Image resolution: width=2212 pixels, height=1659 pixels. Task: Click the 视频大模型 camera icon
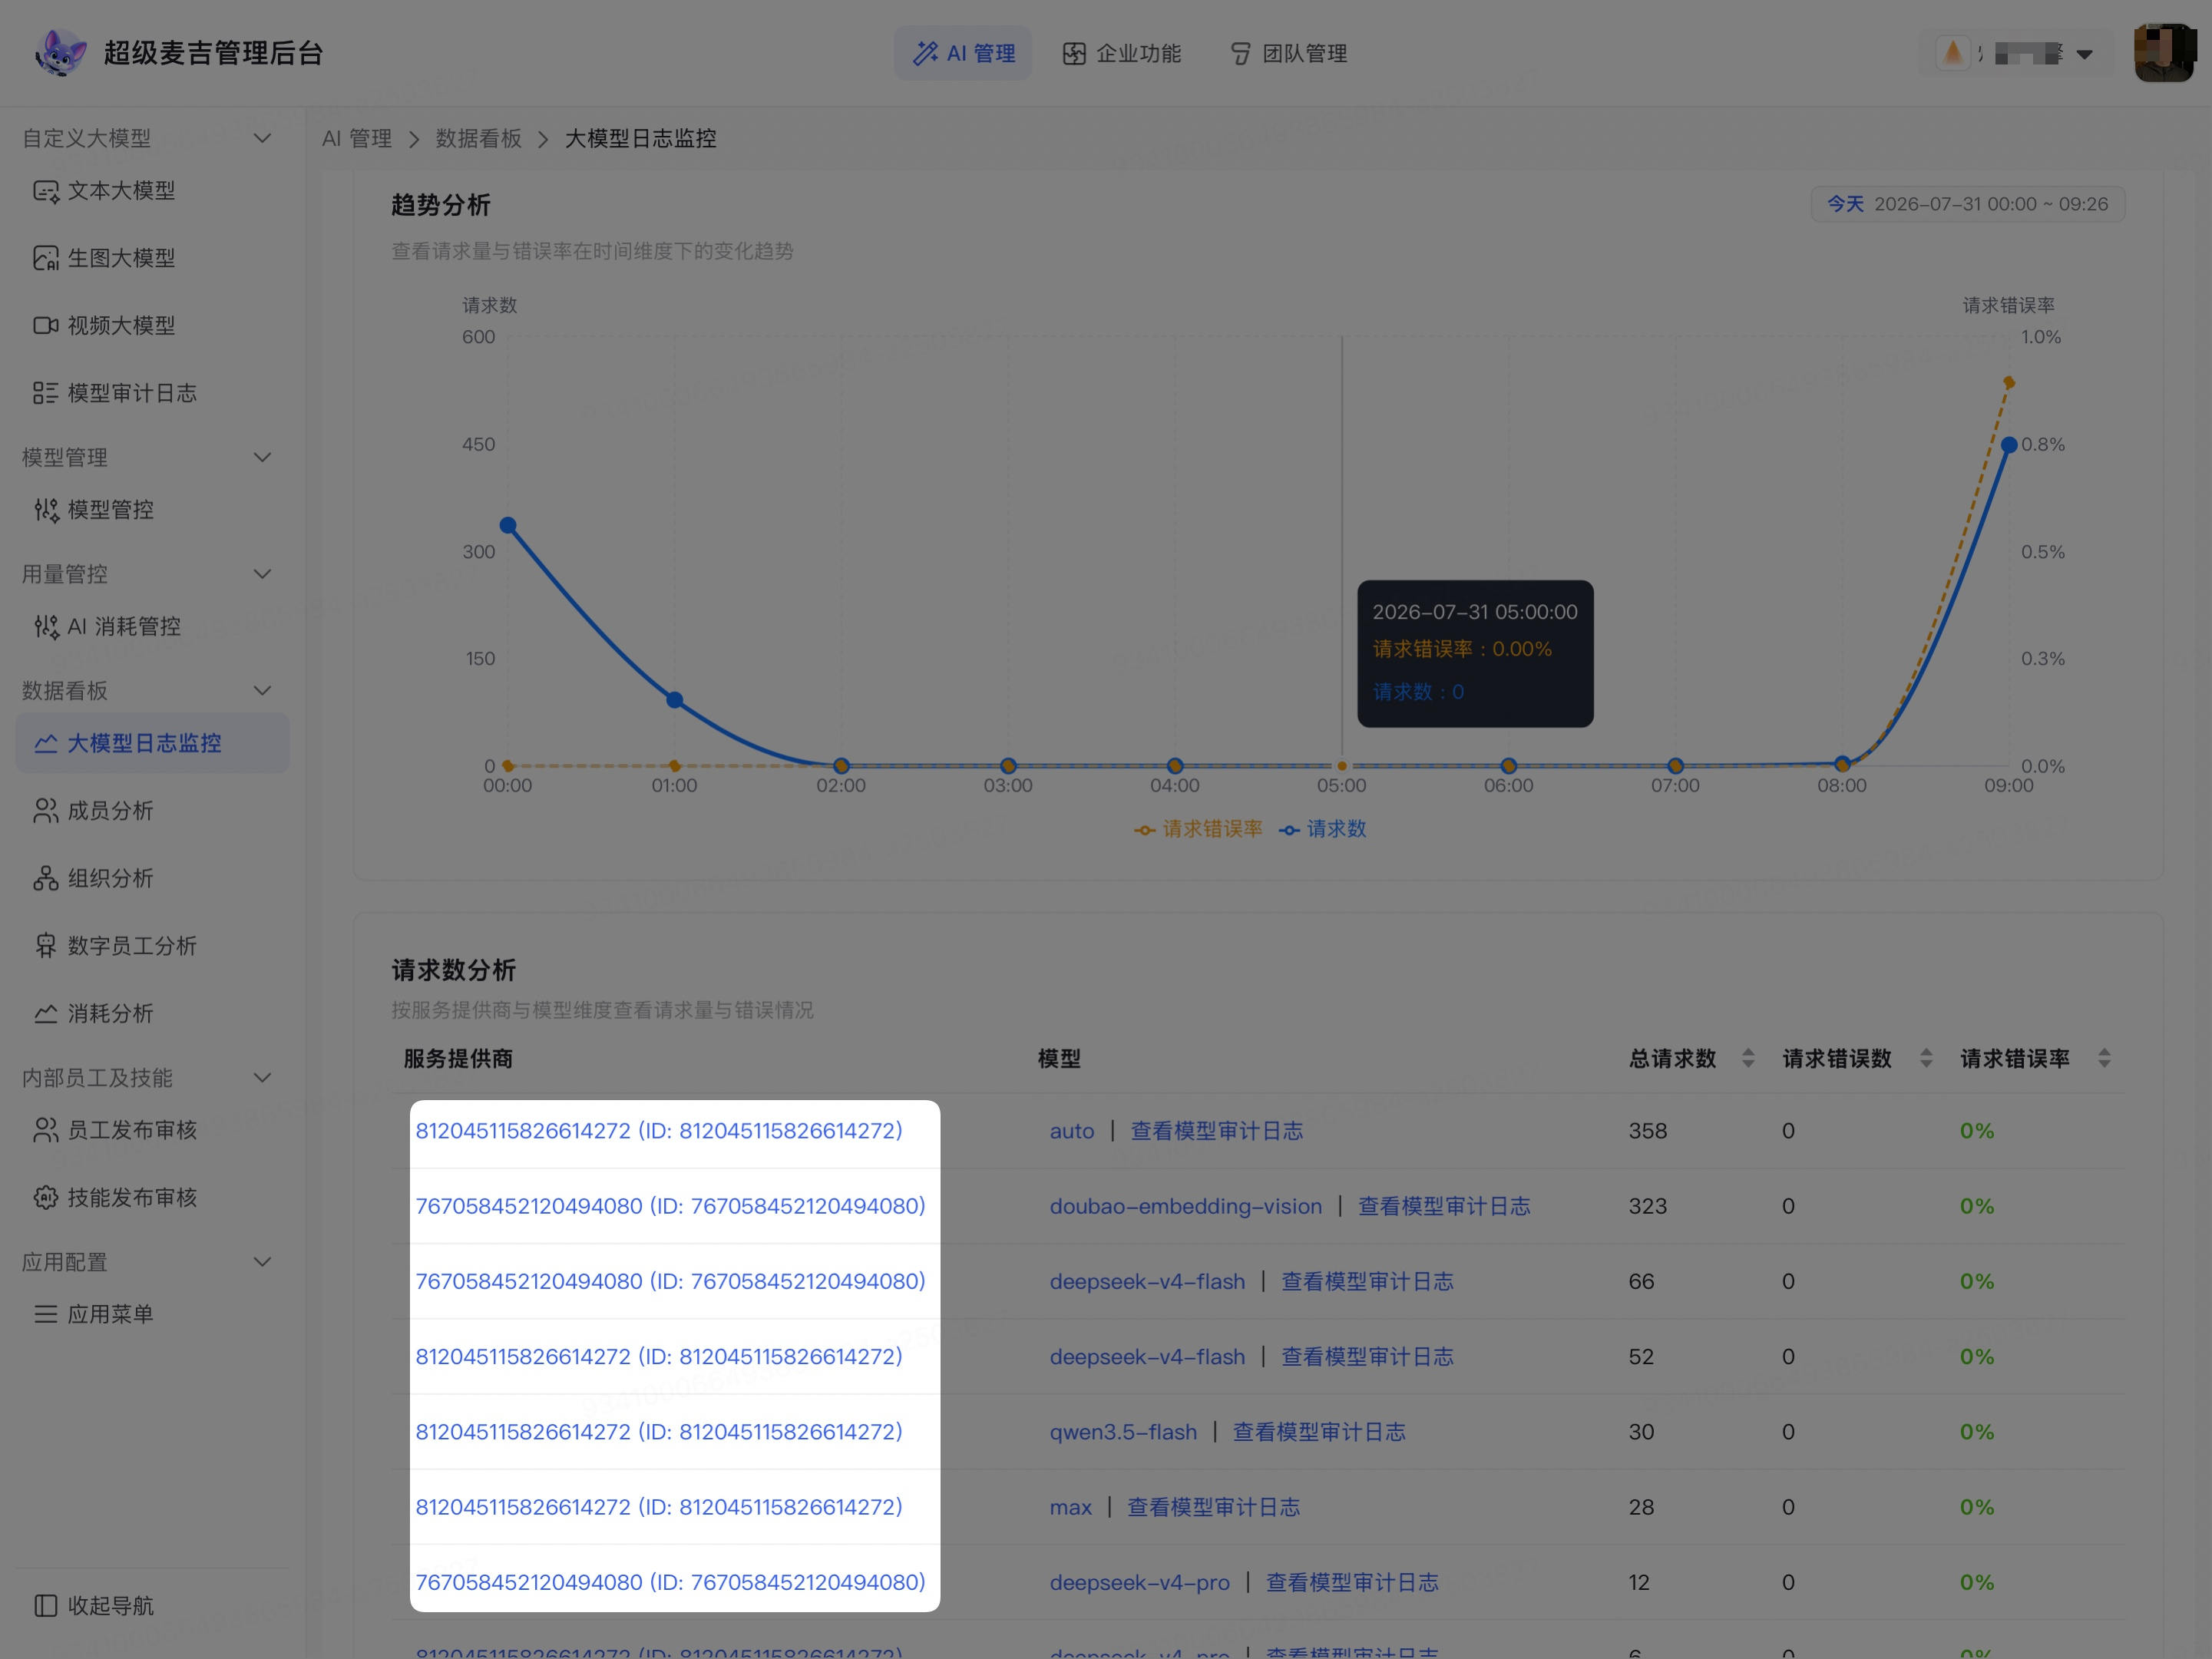[x=46, y=326]
